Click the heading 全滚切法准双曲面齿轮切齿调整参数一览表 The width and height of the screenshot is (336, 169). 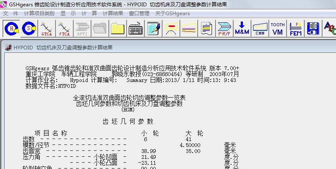click(129, 98)
